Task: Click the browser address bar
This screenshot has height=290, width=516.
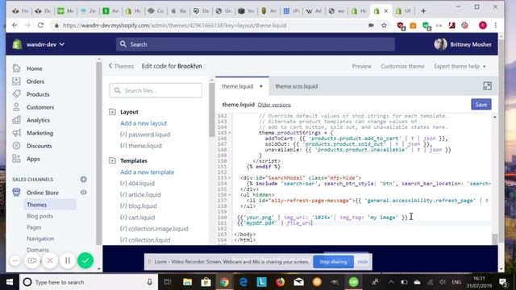Action: tap(210, 25)
